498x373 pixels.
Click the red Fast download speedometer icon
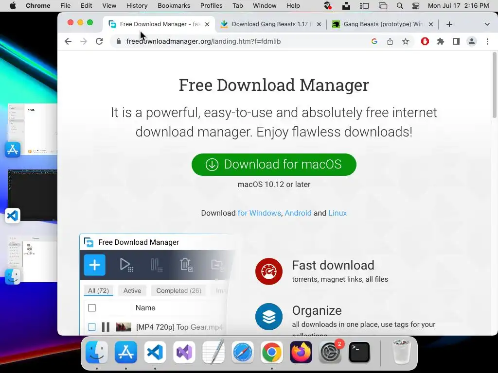click(268, 271)
